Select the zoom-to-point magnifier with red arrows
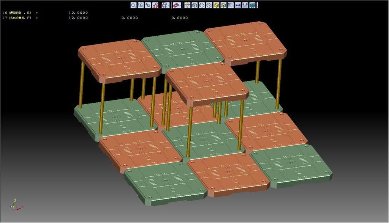 pos(148,5)
